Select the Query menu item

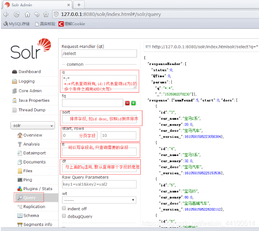pos(29,198)
